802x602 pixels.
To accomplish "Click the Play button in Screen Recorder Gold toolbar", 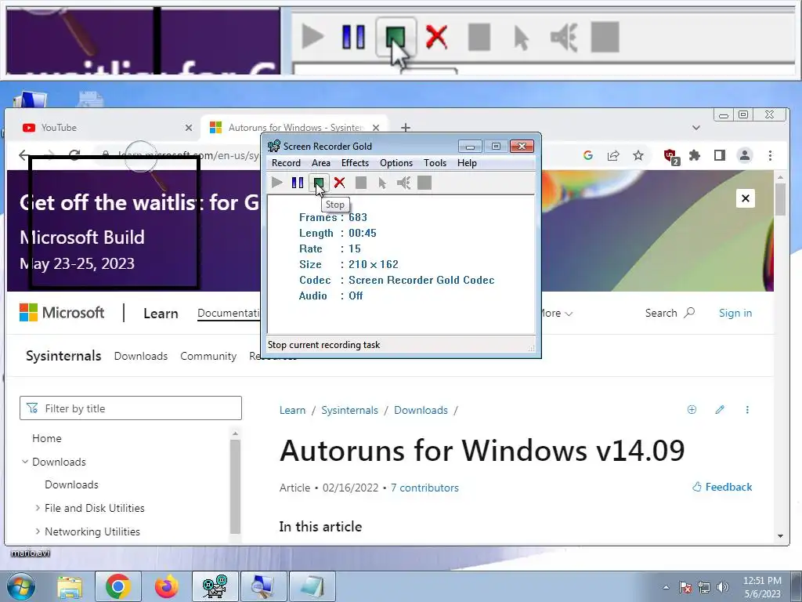I will point(276,182).
